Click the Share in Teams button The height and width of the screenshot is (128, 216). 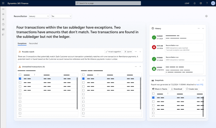[160, 89]
